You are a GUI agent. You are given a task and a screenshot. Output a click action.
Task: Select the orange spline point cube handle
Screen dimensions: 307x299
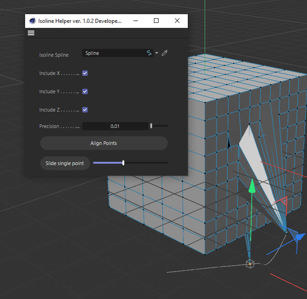pos(250,264)
